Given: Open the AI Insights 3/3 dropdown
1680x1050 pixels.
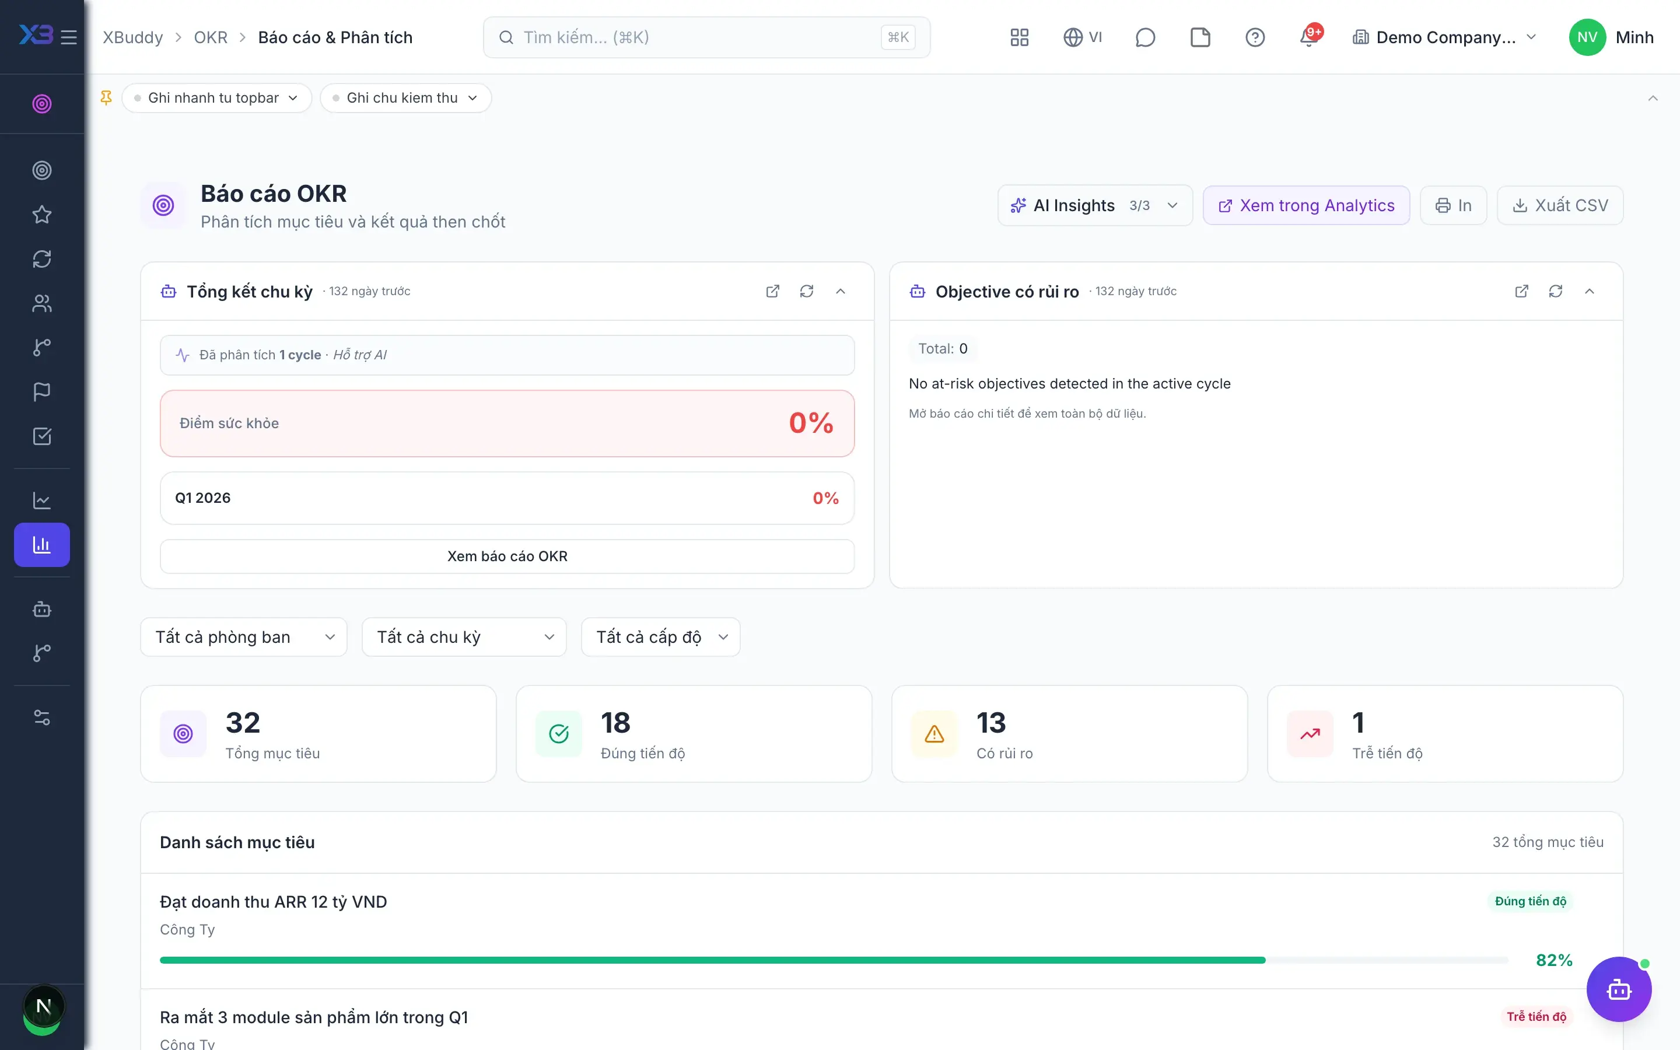Looking at the screenshot, I should 1095,205.
